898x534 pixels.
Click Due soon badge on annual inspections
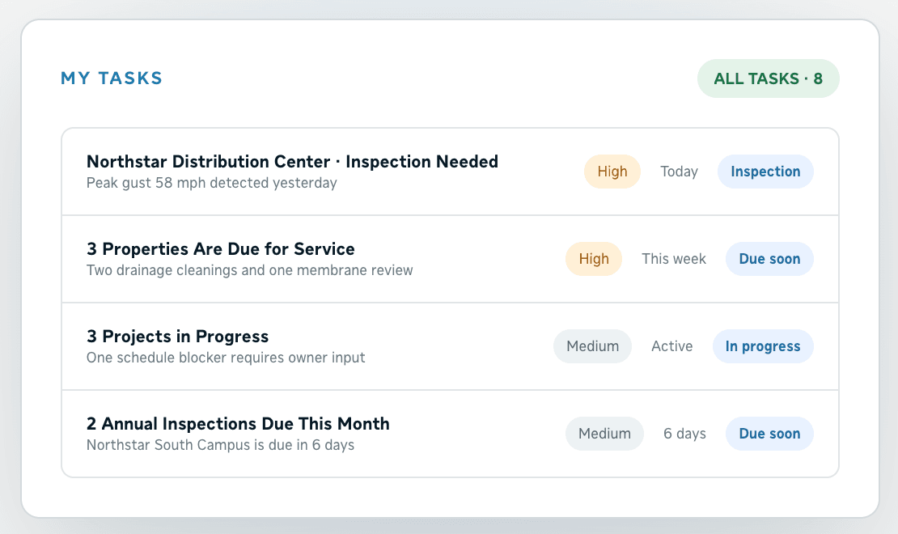coord(769,434)
